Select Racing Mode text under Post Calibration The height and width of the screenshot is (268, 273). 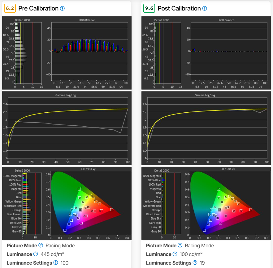(199, 245)
